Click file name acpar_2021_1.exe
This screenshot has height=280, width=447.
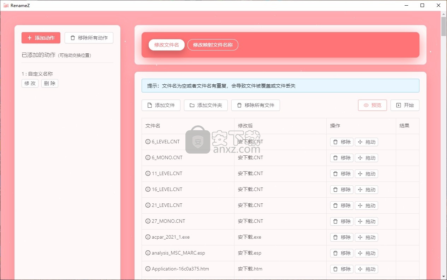tap(171, 237)
